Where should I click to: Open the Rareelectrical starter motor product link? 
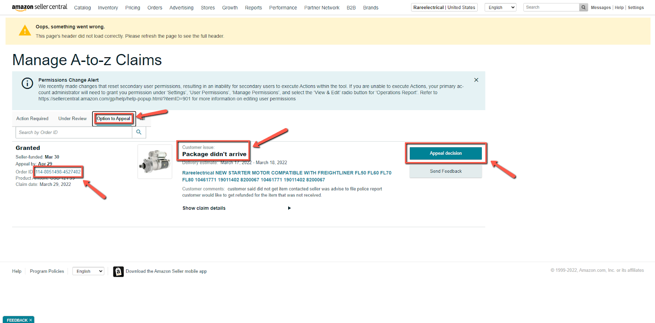[x=287, y=176]
